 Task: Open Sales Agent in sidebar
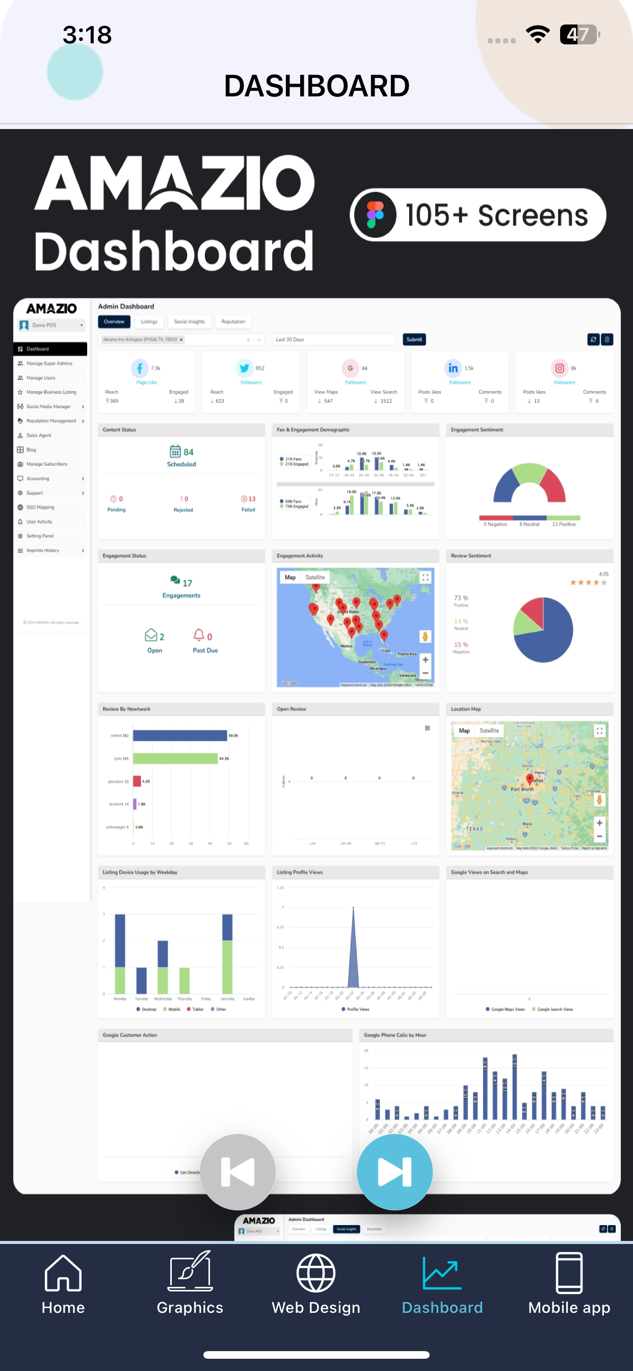50,436
